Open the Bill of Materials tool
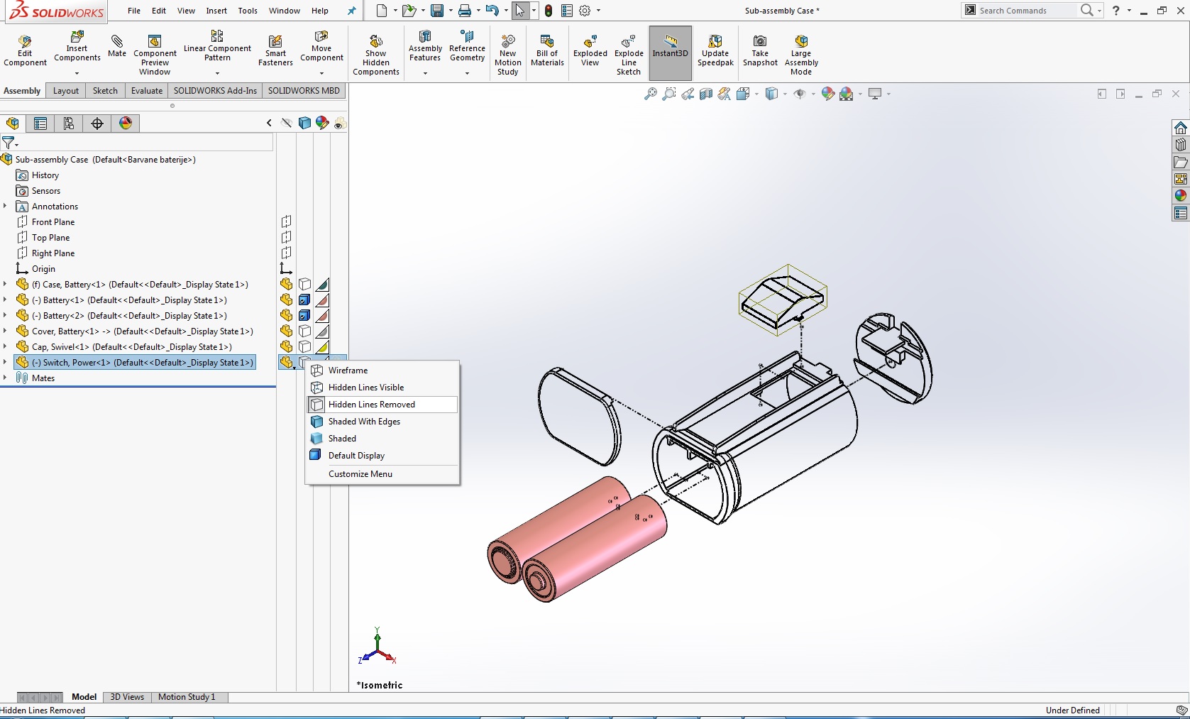This screenshot has width=1190, height=719. pos(547,50)
